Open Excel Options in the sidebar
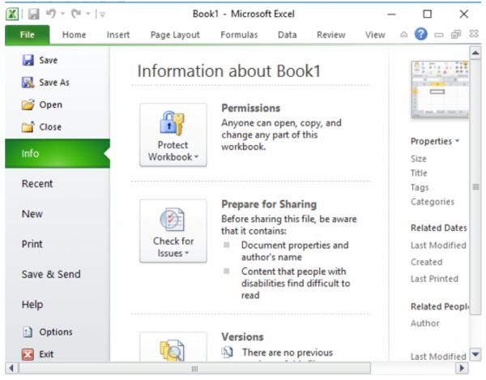 (x=56, y=332)
